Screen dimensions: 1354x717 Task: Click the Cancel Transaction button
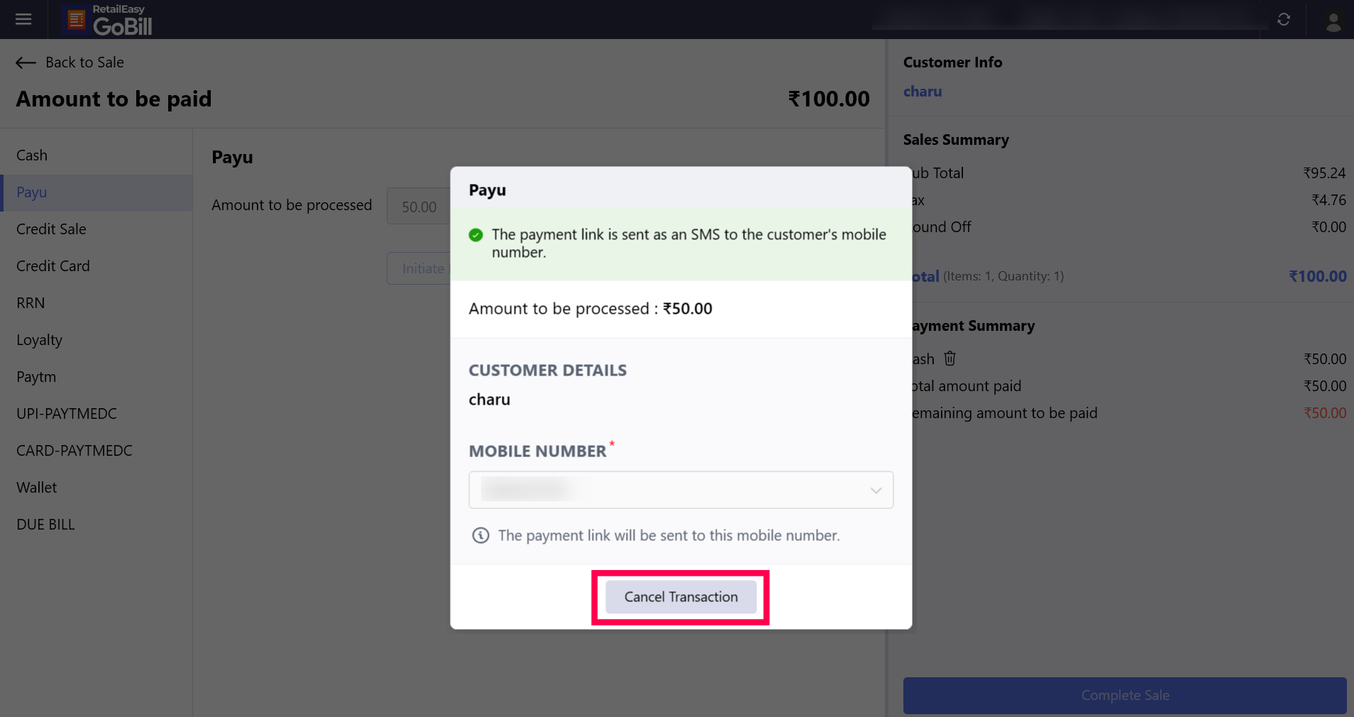(681, 597)
